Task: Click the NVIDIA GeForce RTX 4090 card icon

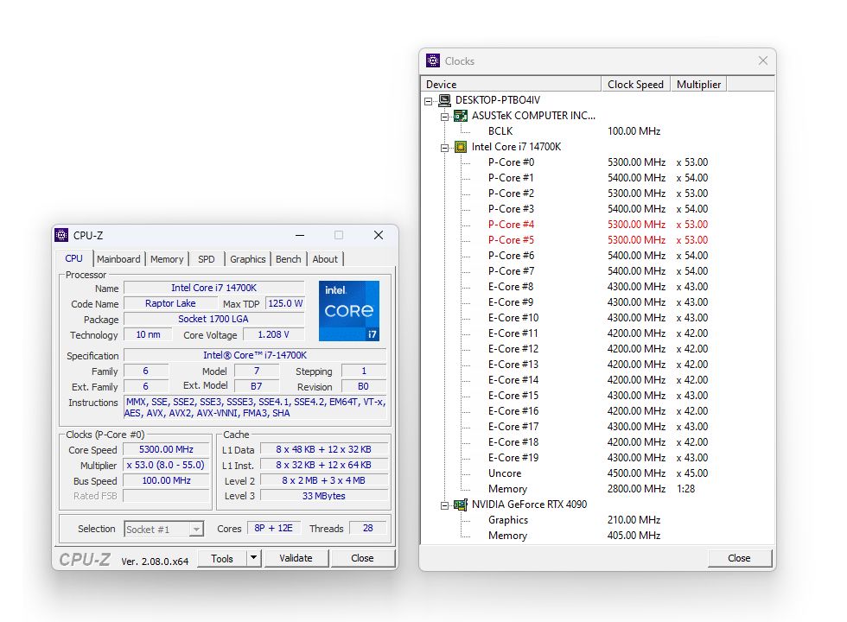Action: (x=460, y=505)
